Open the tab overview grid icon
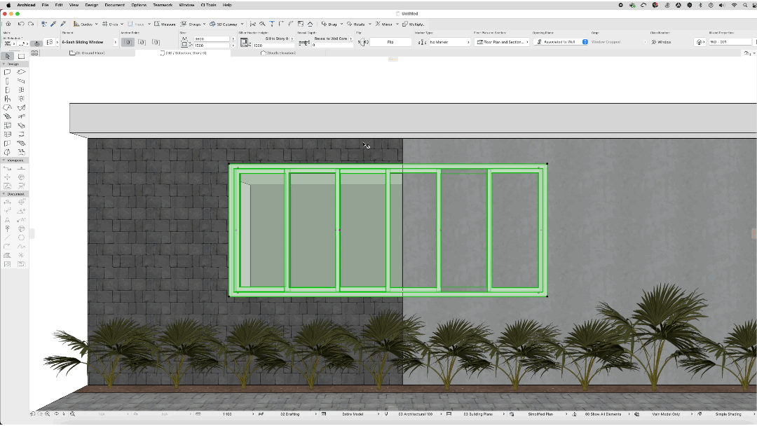This screenshot has width=757, height=426. pyautogui.click(x=35, y=53)
